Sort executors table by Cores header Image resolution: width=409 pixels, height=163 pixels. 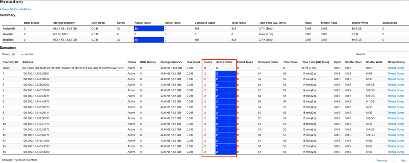[x=208, y=62]
